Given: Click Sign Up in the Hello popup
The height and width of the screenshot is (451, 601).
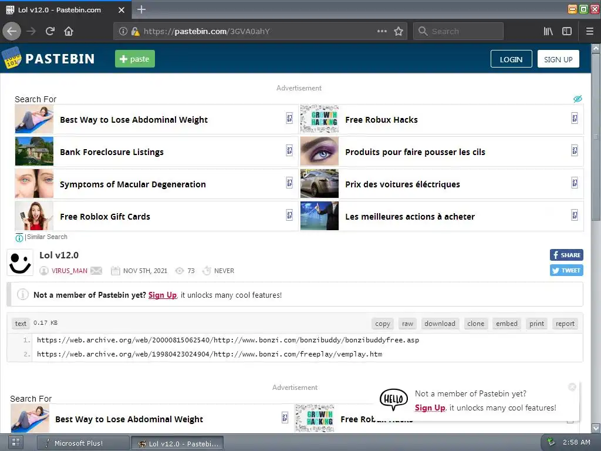Looking at the screenshot, I should [430, 408].
